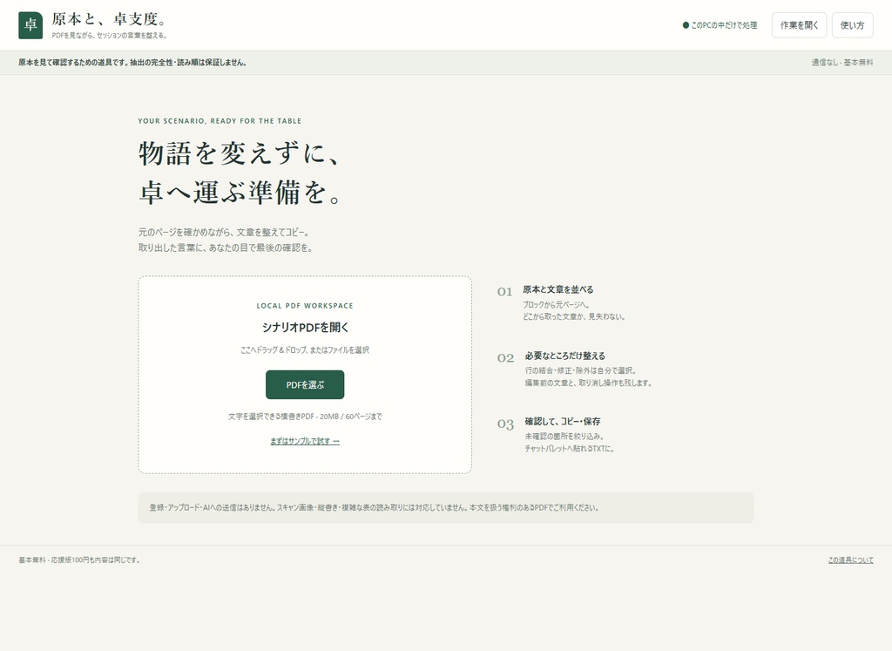
Task: Click the このPCの中だけで処理 status indicator
Action: pyautogui.click(x=720, y=25)
